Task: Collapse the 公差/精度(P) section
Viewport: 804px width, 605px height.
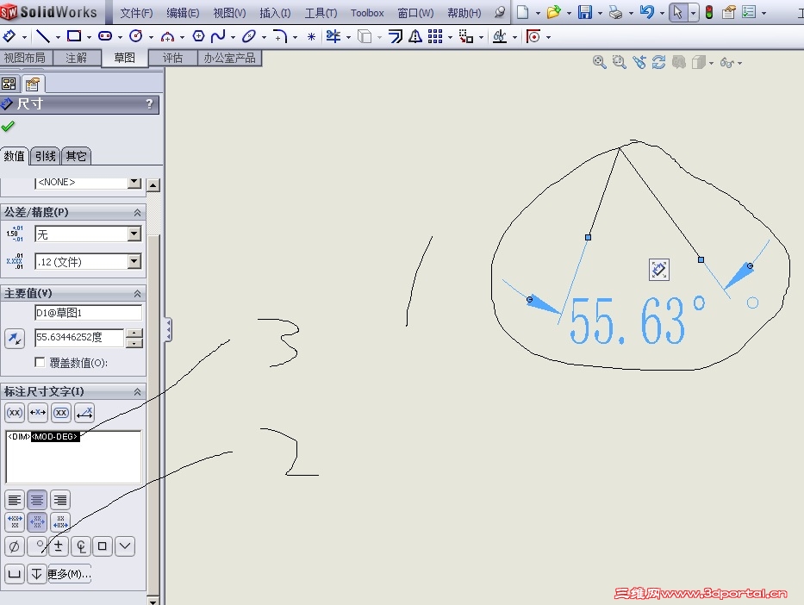Action: tap(137, 212)
